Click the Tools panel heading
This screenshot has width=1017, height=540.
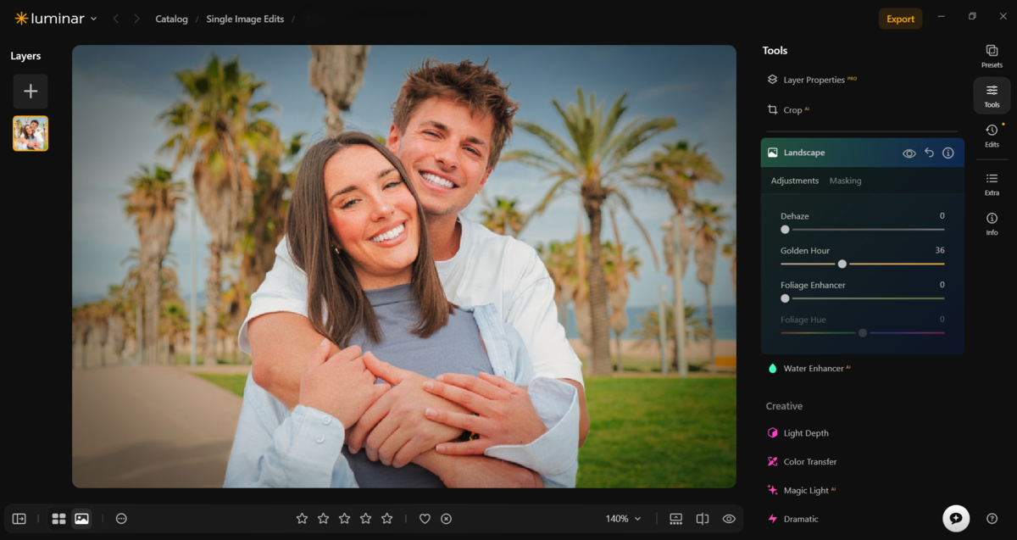click(775, 51)
